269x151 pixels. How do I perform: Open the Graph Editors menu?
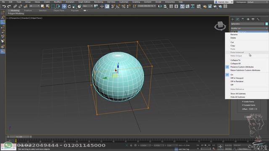pyautogui.click(x=84, y=2)
